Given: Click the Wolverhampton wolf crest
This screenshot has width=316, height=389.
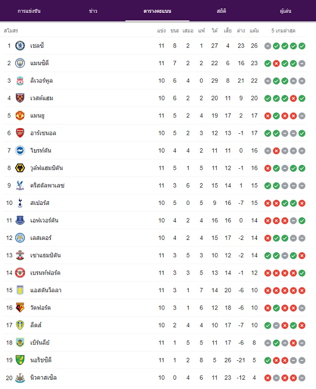Looking at the screenshot, I should [x=20, y=168].
